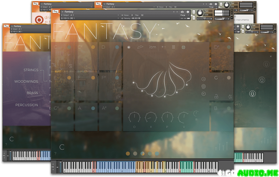Go to next instrument arrow in front header
Image resolution: width=279 pixels, height=177 pixels.
[x=177, y=12]
